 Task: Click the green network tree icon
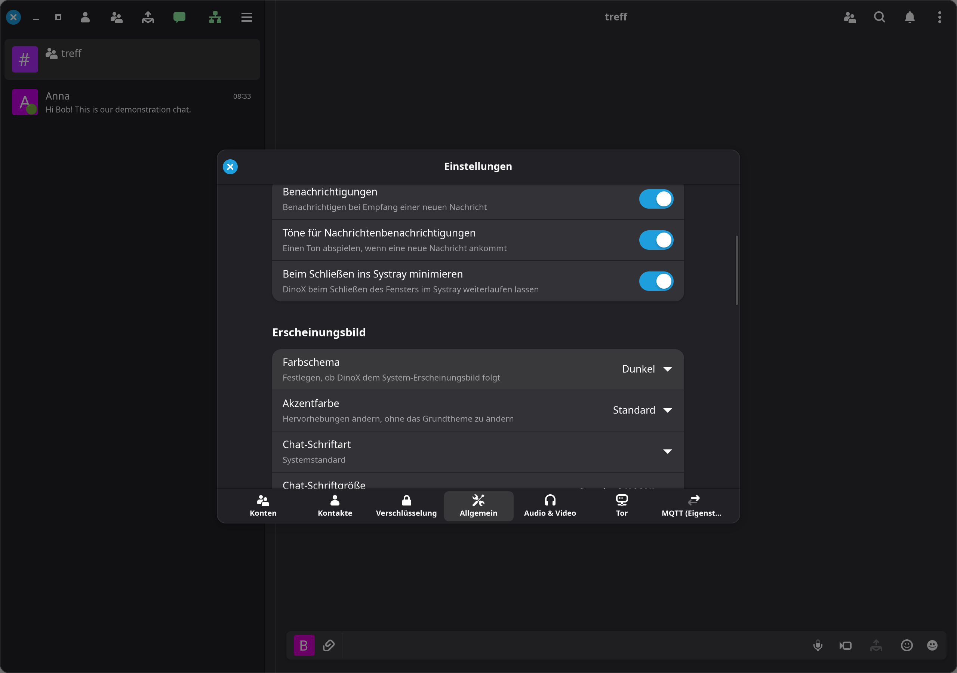pyautogui.click(x=215, y=17)
